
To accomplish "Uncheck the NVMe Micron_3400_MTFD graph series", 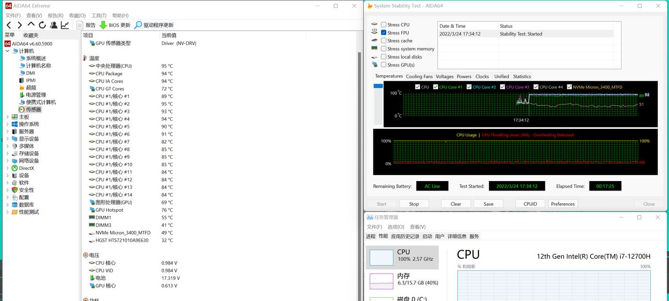I will 569,87.
